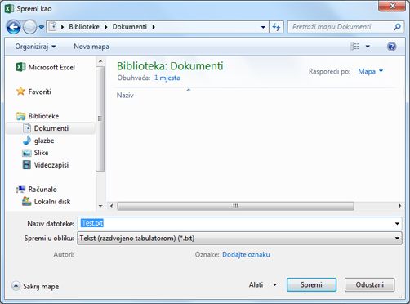Open the Organiziraj menu

(35, 47)
